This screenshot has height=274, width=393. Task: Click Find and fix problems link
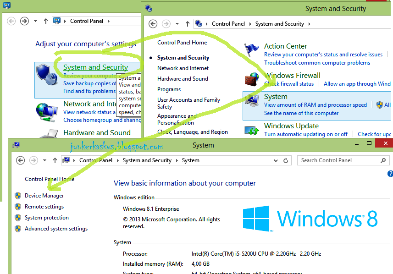89,91
